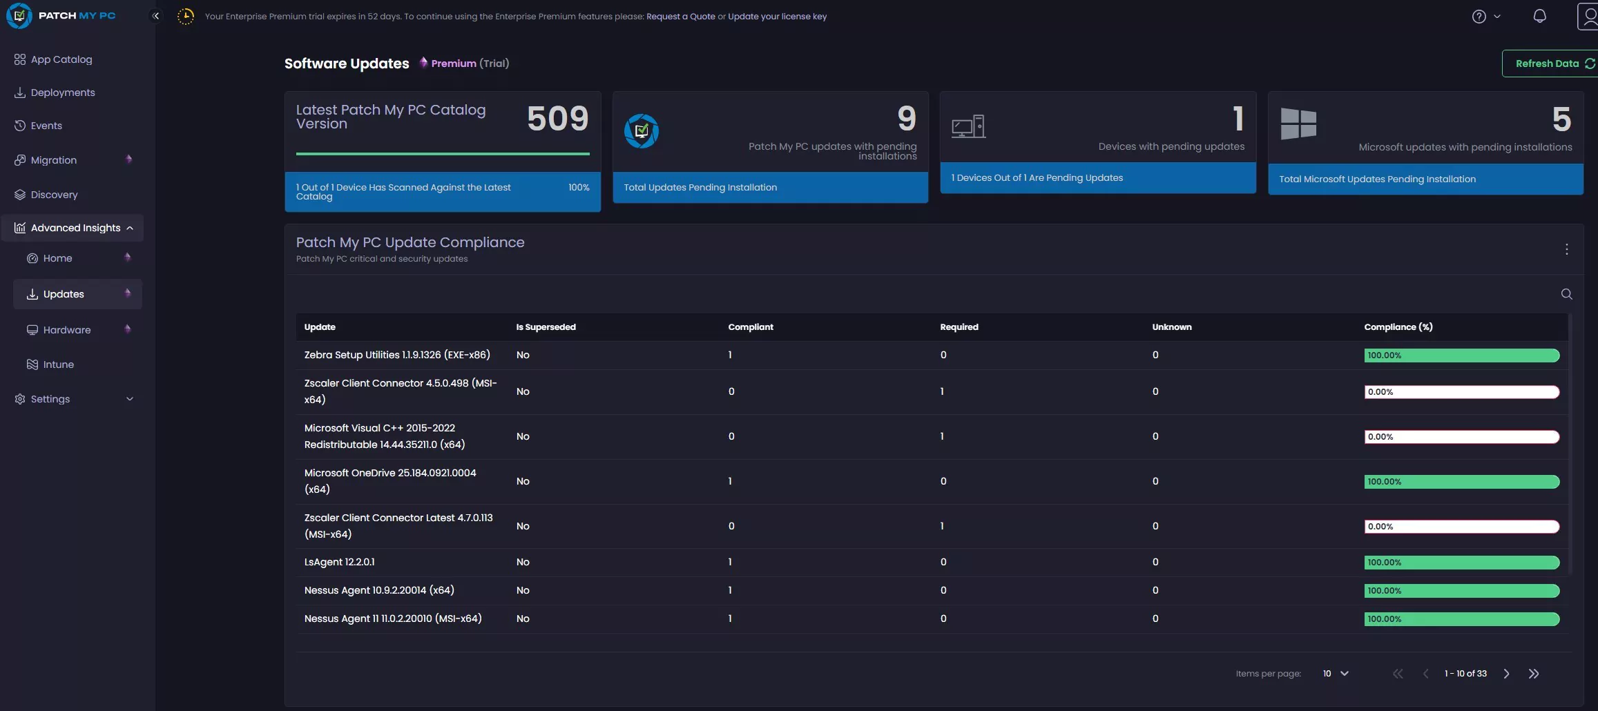Screen dimensions: 1598x711
Task: Expand the Settings menu
Action: (74, 399)
